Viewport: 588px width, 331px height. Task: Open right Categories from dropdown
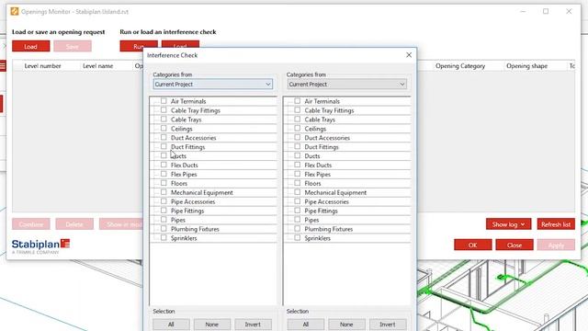346,84
